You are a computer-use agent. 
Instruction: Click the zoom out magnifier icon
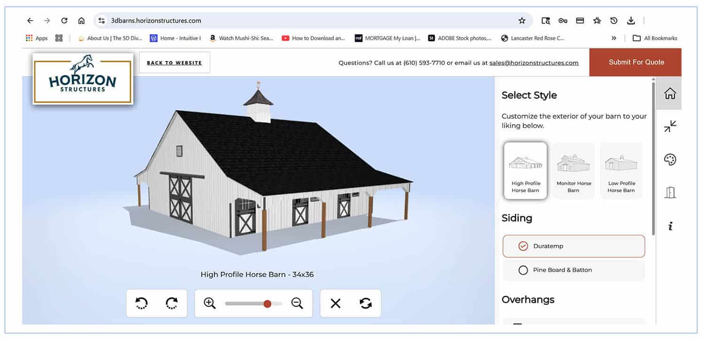click(297, 303)
